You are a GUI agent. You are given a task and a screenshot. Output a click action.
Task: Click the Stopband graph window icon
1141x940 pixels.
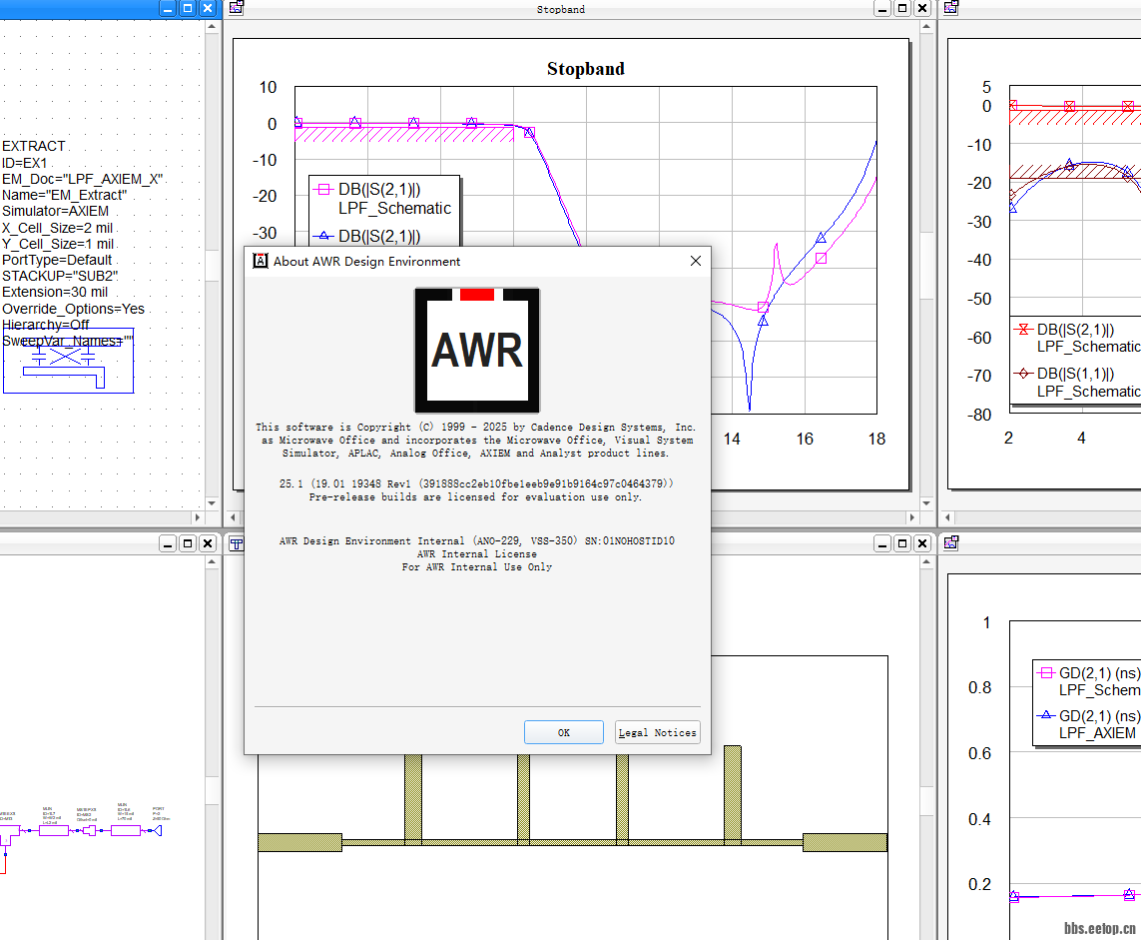click(236, 8)
